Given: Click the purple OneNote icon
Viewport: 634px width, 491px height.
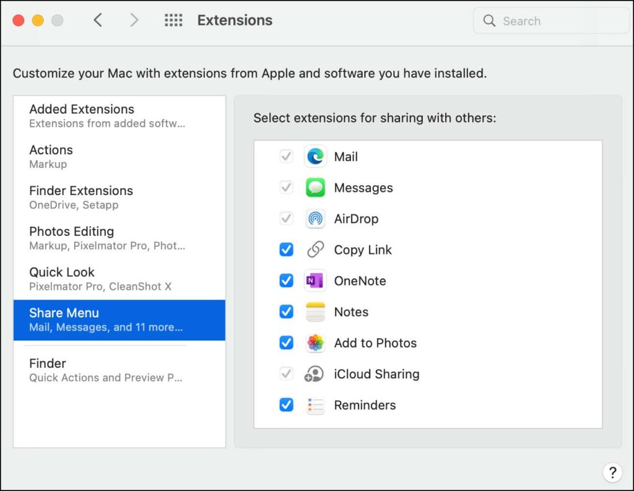Looking at the screenshot, I should [315, 280].
